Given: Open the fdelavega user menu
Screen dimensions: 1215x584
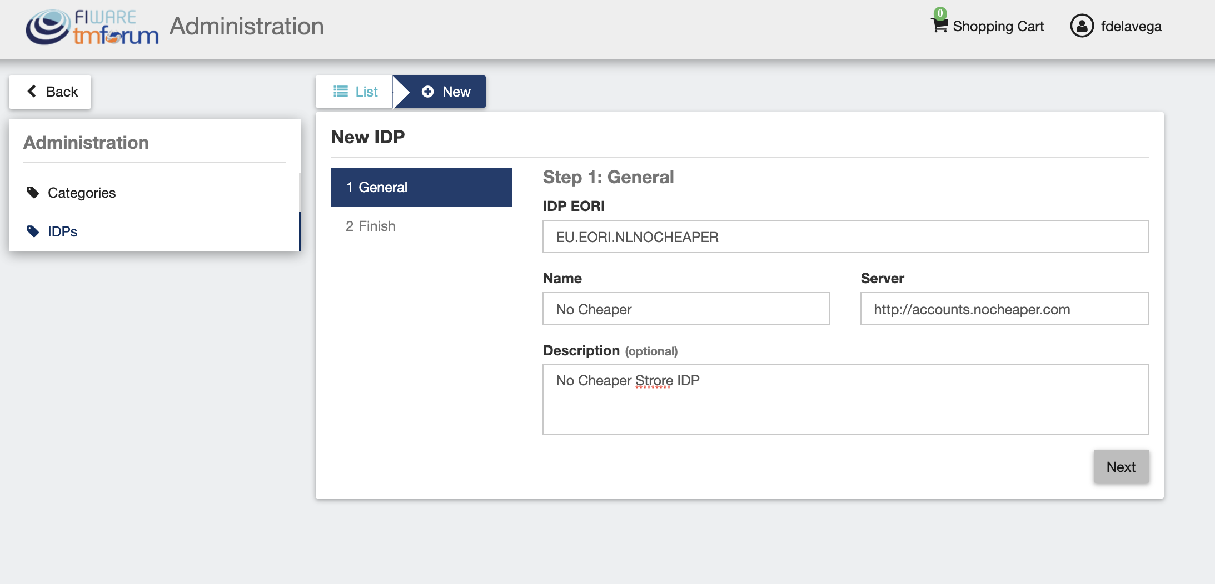Looking at the screenshot, I should click(1116, 26).
